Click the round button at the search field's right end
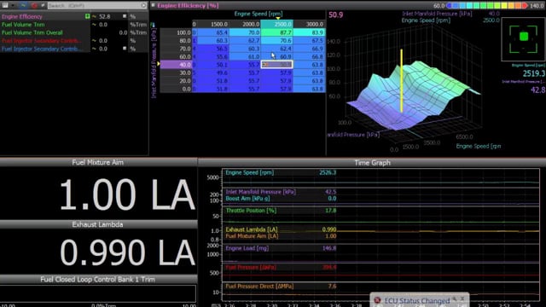 143,6
